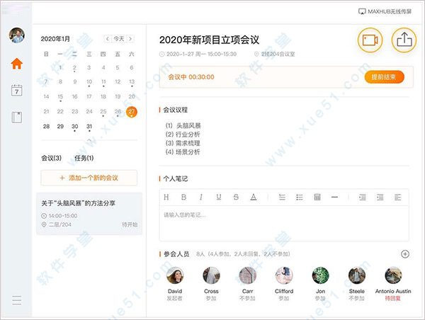425x320 pixels.
Task: Open Clifford's attendee avatar
Action: point(284,275)
